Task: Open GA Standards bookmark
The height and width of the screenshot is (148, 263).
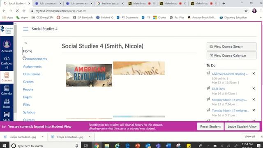Action: pyautogui.click(x=83, y=17)
